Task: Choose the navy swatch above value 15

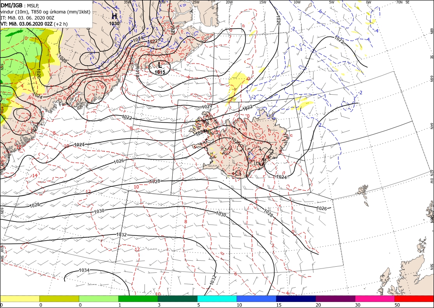Action: [296, 298]
